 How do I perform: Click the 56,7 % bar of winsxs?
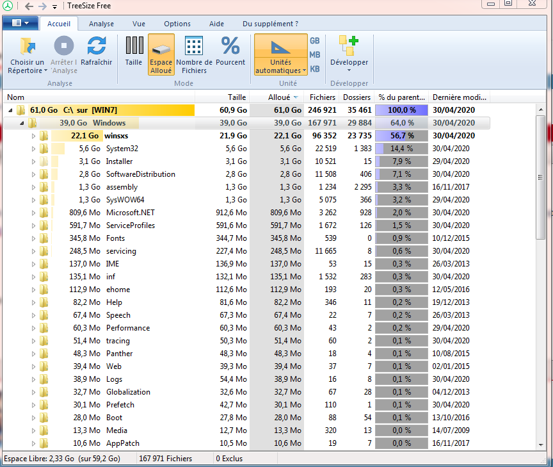(401, 136)
